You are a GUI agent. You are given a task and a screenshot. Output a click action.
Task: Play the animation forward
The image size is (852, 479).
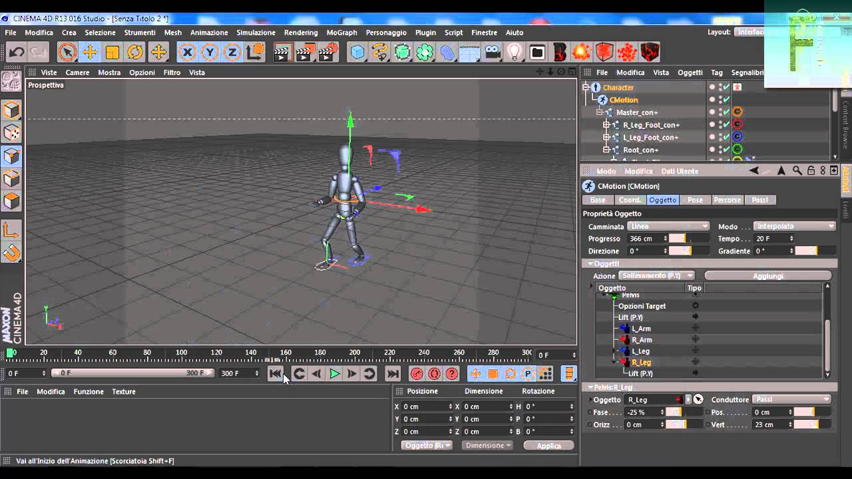point(335,374)
